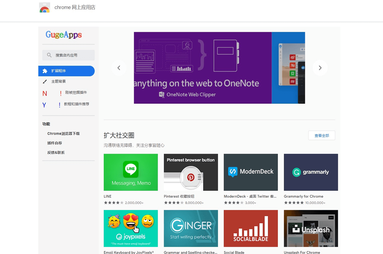Viewport: 383px width, 254px height.
Task: Click the Social Blade title text
Action: pos(234,252)
